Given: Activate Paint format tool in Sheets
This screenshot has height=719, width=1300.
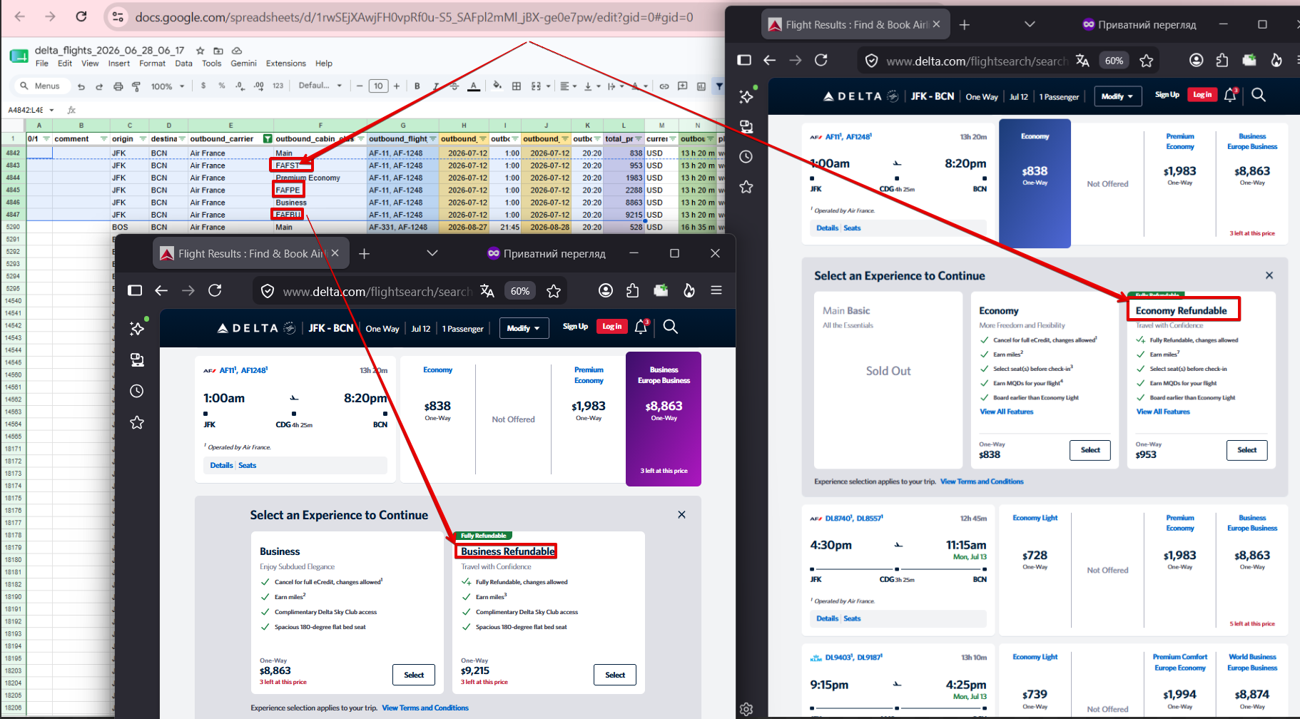Looking at the screenshot, I should (x=136, y=86).
